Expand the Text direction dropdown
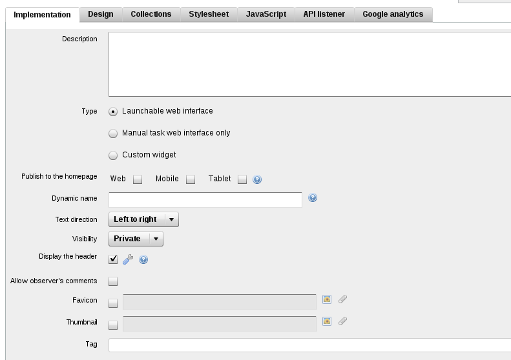The height and width of the screenshot is (360, 511). (143, 219)
